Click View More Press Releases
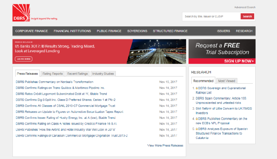277x159 pixels. [x=165, y=145]
